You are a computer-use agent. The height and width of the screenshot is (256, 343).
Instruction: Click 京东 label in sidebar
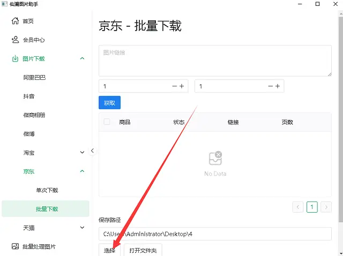tap(29, 171)
